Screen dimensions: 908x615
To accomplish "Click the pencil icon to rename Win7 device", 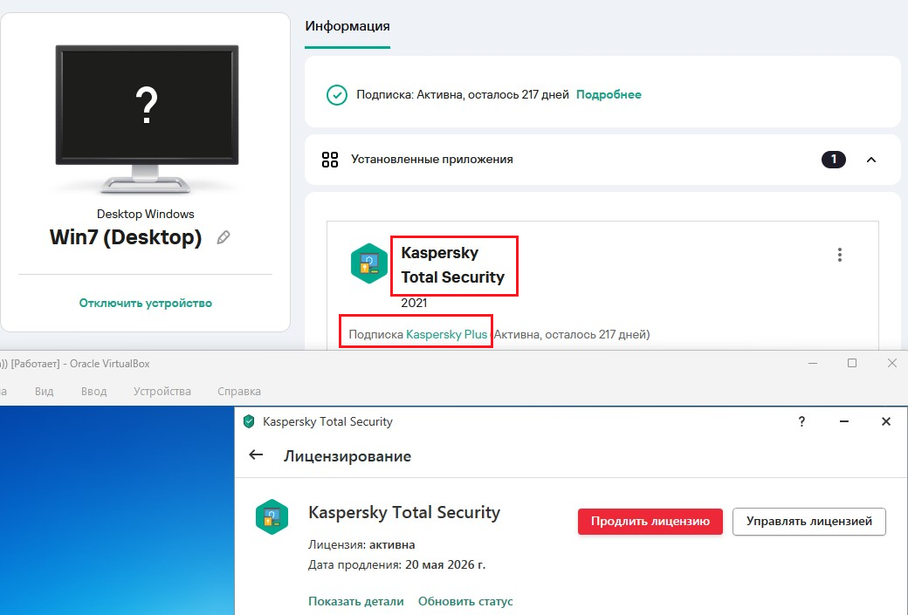I will [x=224, y=237].
